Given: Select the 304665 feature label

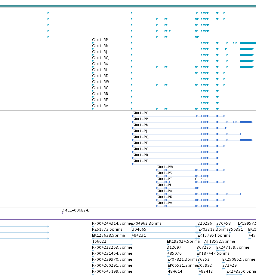Looking at the screenshot, I should pos(139,229).
